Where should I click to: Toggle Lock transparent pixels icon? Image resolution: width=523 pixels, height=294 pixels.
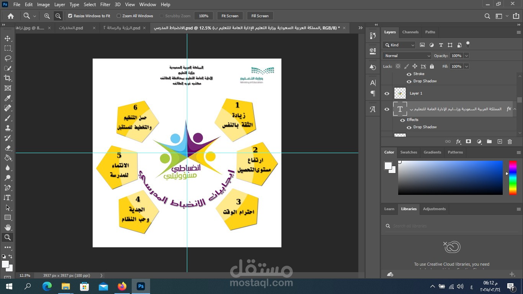[398, 66]
